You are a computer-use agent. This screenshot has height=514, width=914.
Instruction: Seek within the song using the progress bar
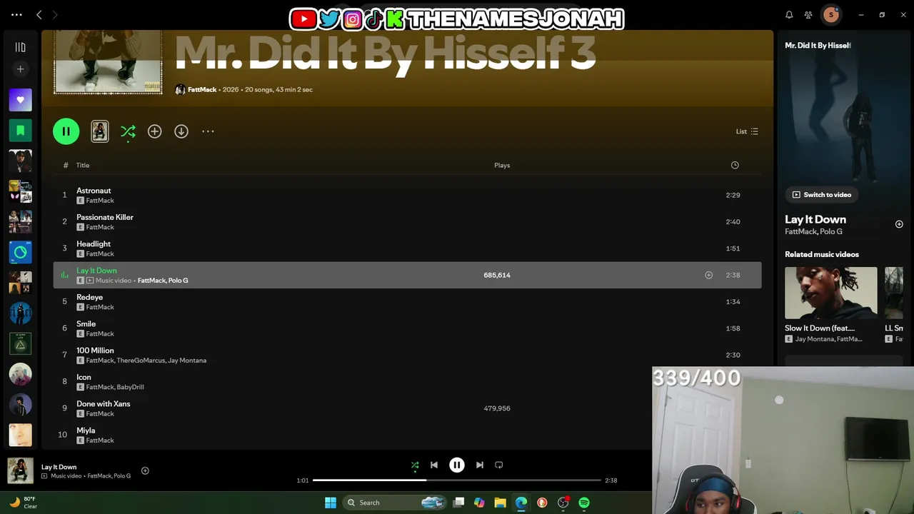click(457, 480)
